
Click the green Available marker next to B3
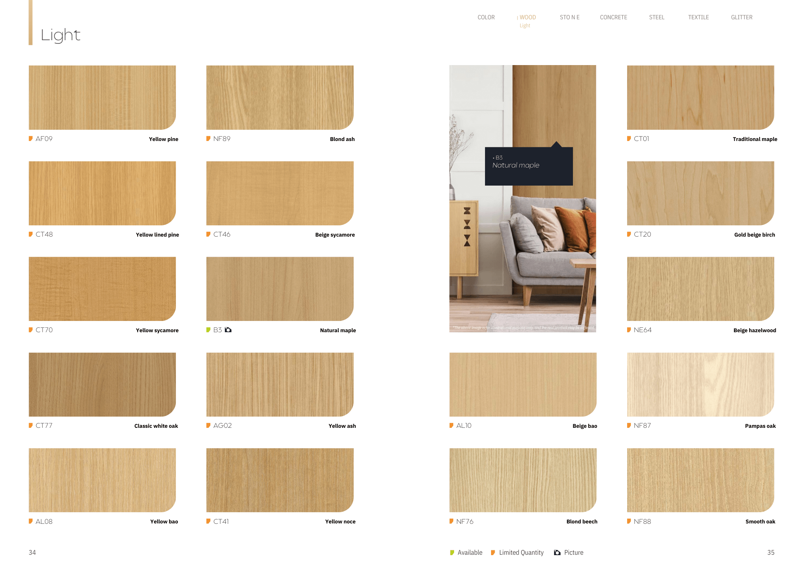coord(208,330)
